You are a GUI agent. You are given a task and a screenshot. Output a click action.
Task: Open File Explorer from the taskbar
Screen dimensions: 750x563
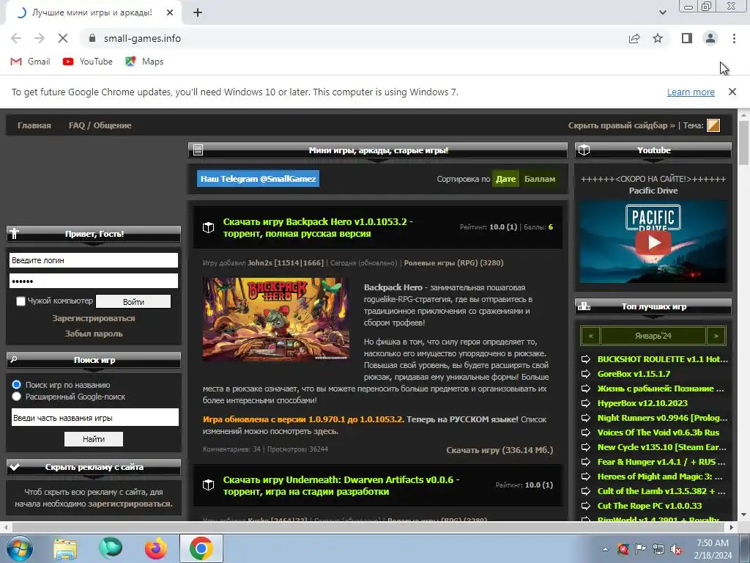pos(65,548)
